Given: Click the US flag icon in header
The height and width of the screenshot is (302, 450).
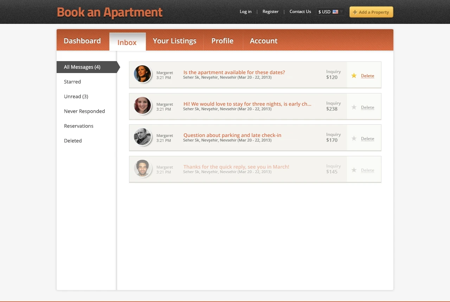Looking at the screenshot, I should 335,12.
